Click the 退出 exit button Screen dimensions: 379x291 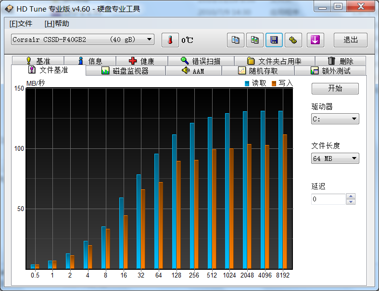pos(351,40)
